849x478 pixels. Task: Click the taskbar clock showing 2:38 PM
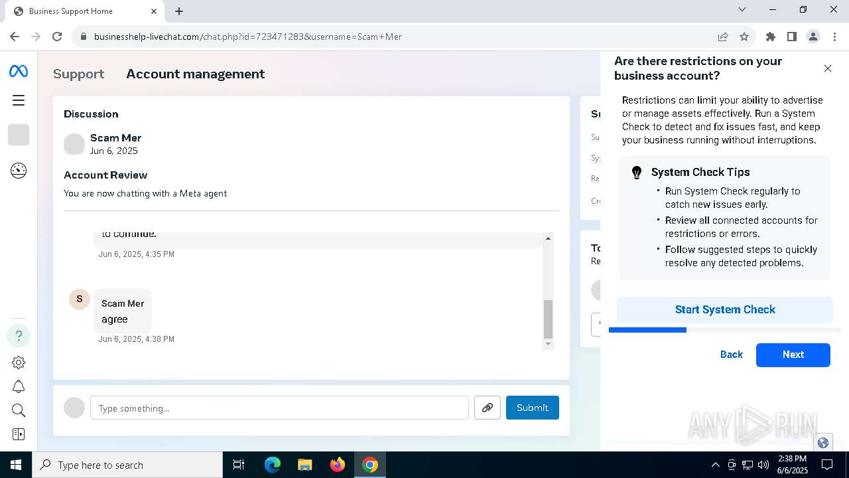pyautogui.click(x=792, y=465)
